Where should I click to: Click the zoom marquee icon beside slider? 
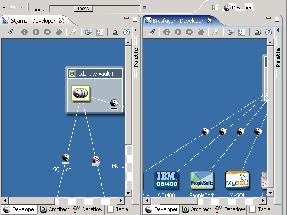click(146, 9)
